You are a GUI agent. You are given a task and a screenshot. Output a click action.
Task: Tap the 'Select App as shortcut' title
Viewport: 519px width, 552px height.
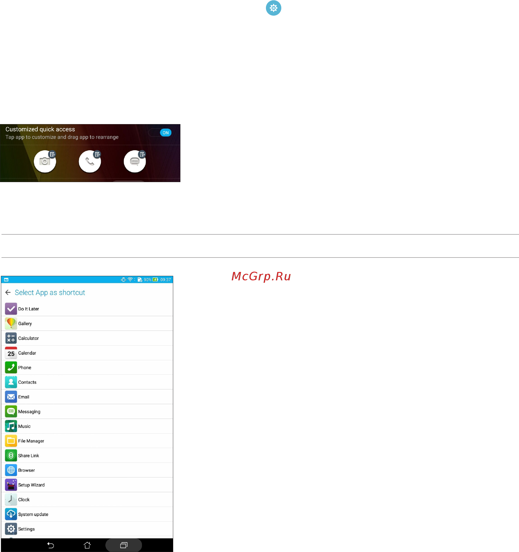[50, 292]
